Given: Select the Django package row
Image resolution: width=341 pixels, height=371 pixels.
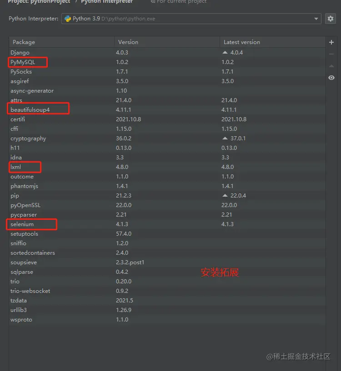Looking at the screenshot, I should tap(167, 53).
